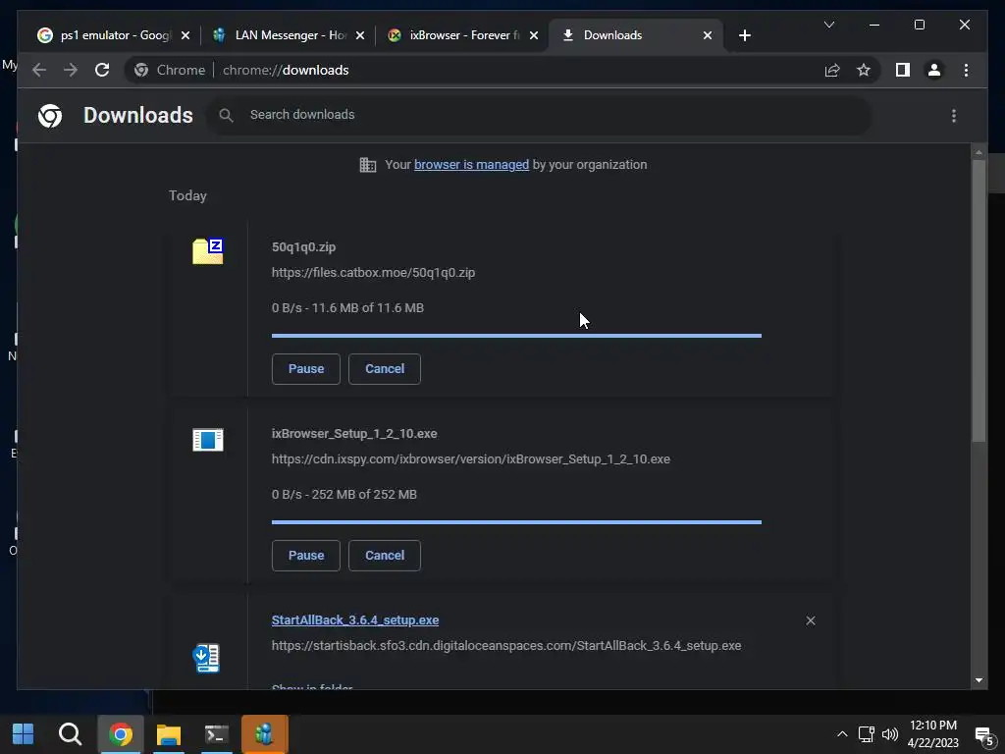Focus the Search downloads field

tap(539, 115)
